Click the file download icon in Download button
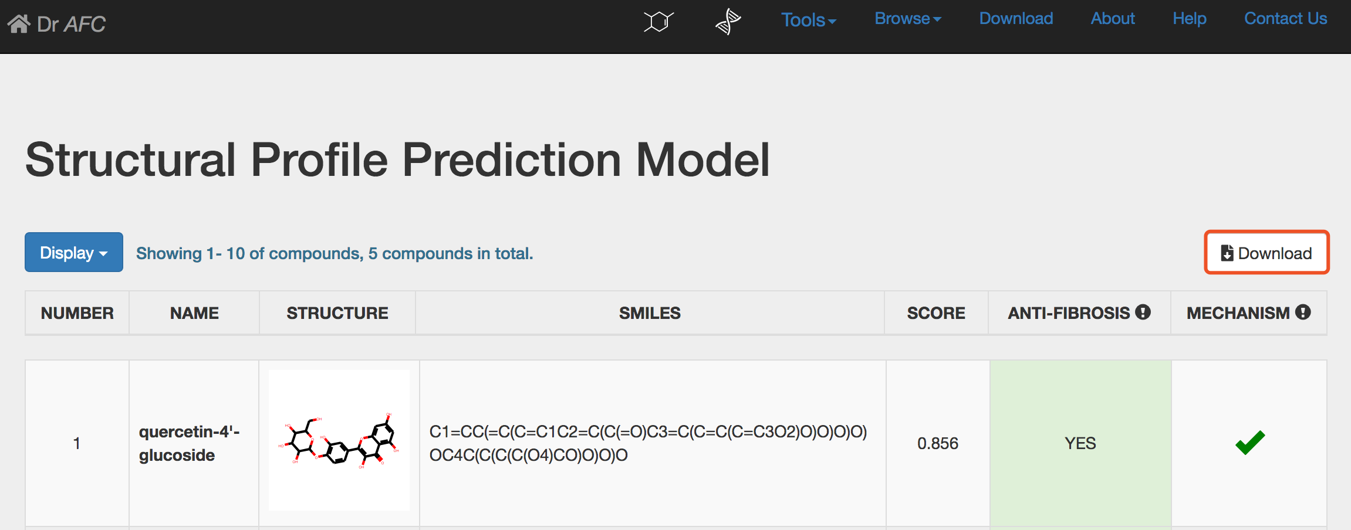Viewport: 1351px width, 530px height. coord(1227,253)
